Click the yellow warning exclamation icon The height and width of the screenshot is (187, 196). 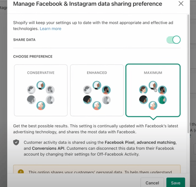click(x=21, y=172)
